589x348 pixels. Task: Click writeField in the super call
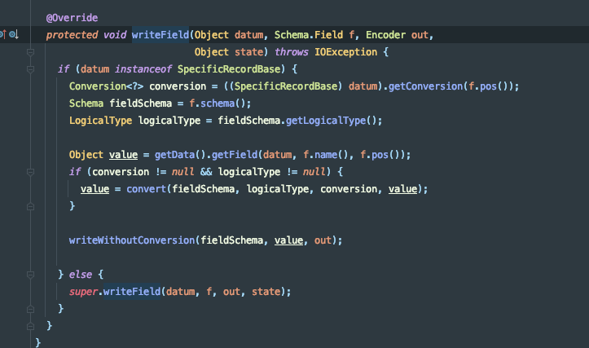[x=132, y=292]
